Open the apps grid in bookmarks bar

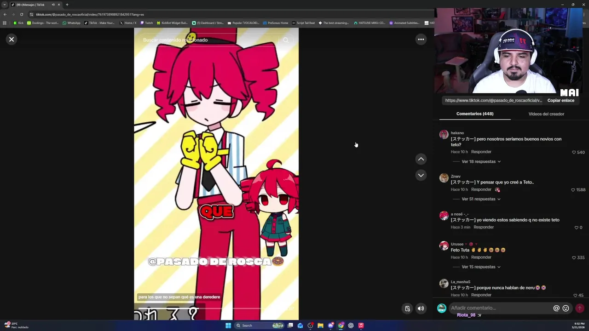pos(5,23)
